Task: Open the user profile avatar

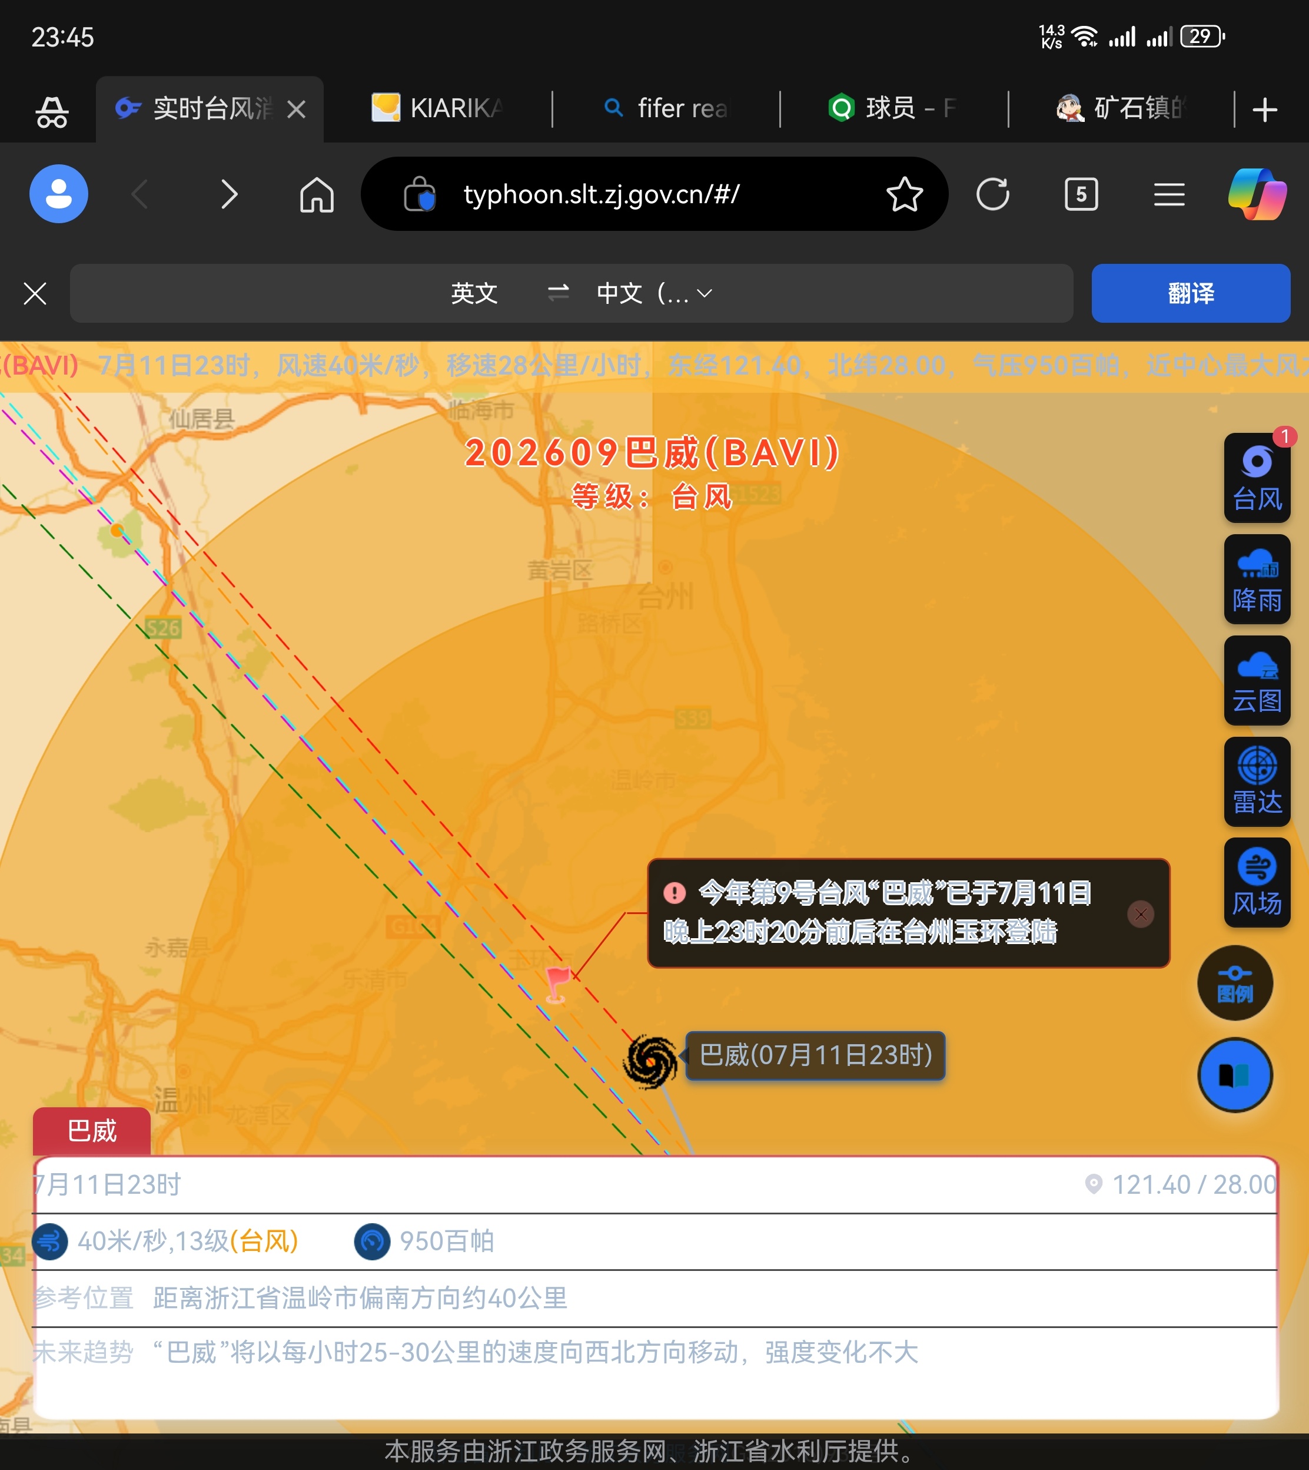Action: pyautogui.click(x=59, y=194)
